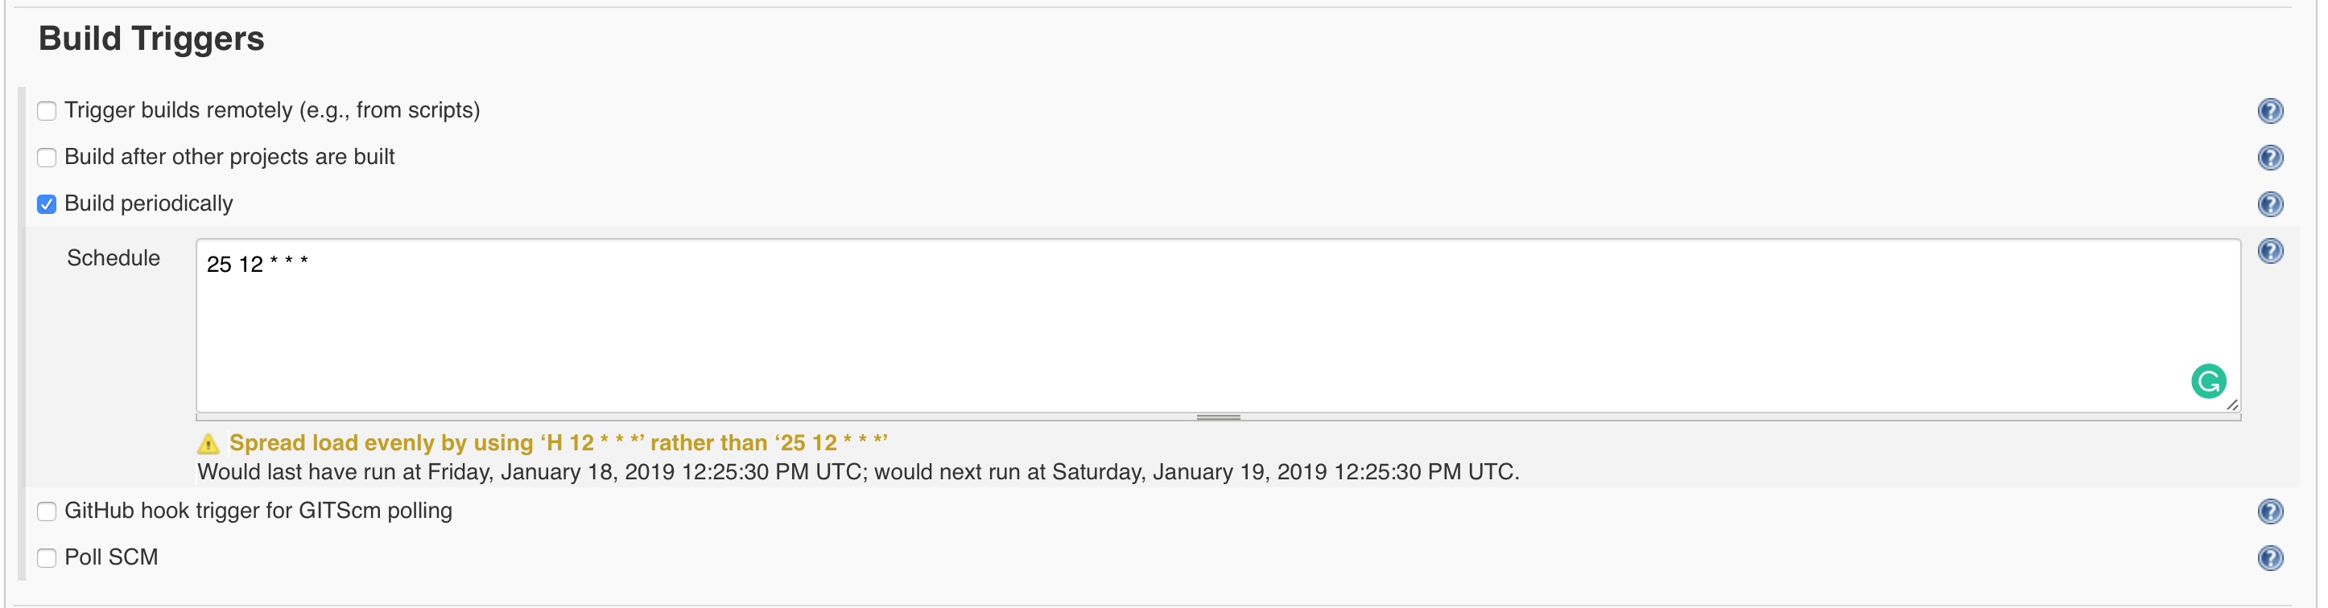This screenshot has height=608, width=2328.
Task: Click inside the Schedule text area
Action: tap(1217, 327)
